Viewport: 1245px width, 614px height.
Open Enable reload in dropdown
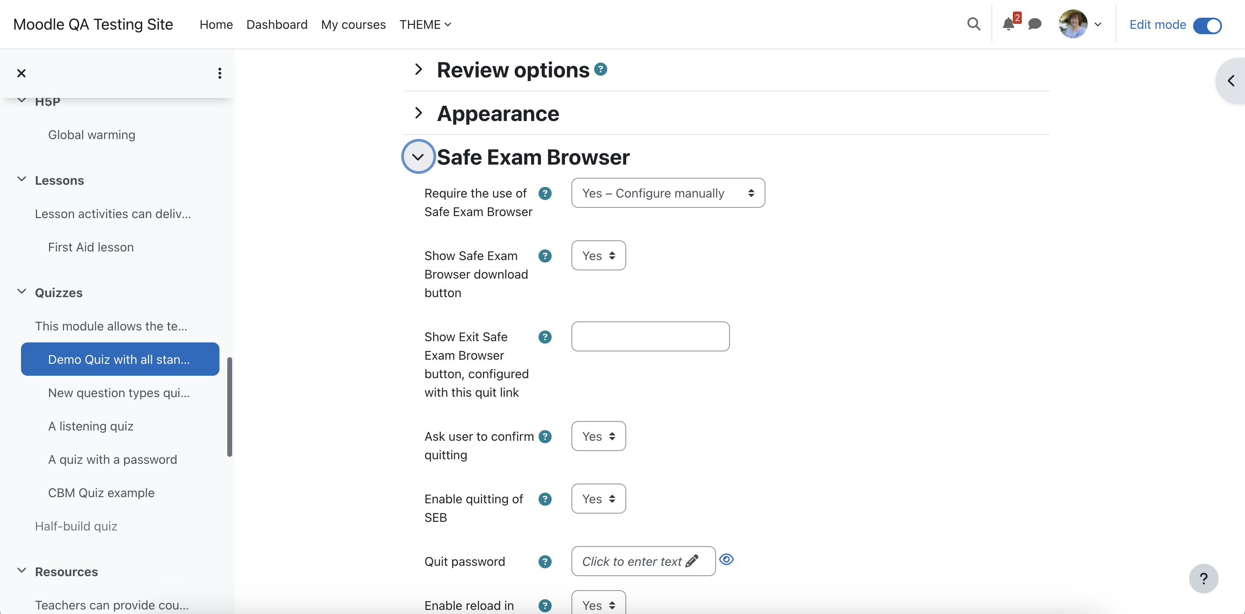598,603
